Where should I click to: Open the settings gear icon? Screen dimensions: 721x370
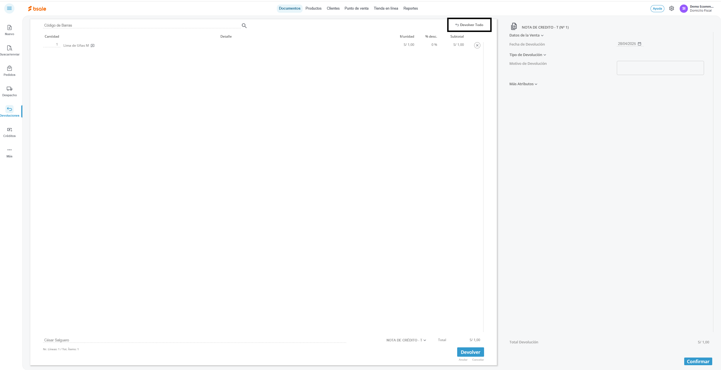pyautogui.click(x=671, y=8)
